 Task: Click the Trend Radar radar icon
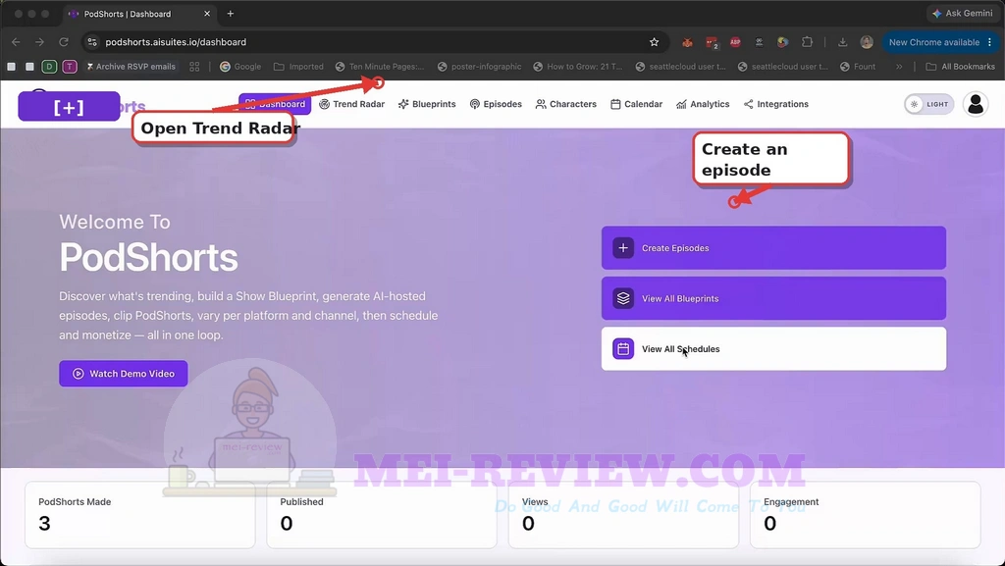click(x=324, y=104)
